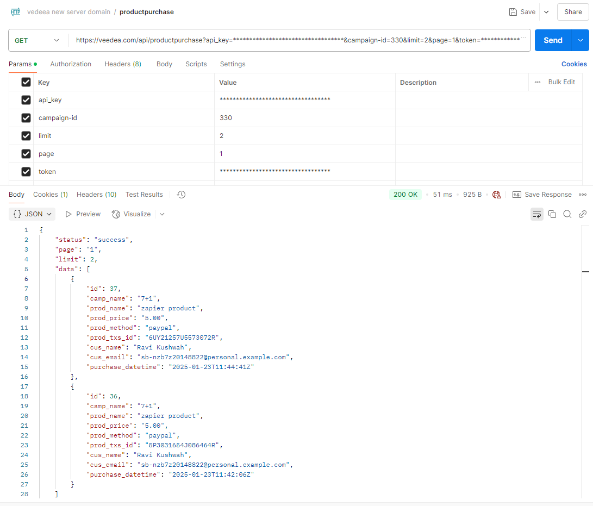593x506 pixels.
Task: Toggle word wrap in response viewer
Action: click(537, 215)
